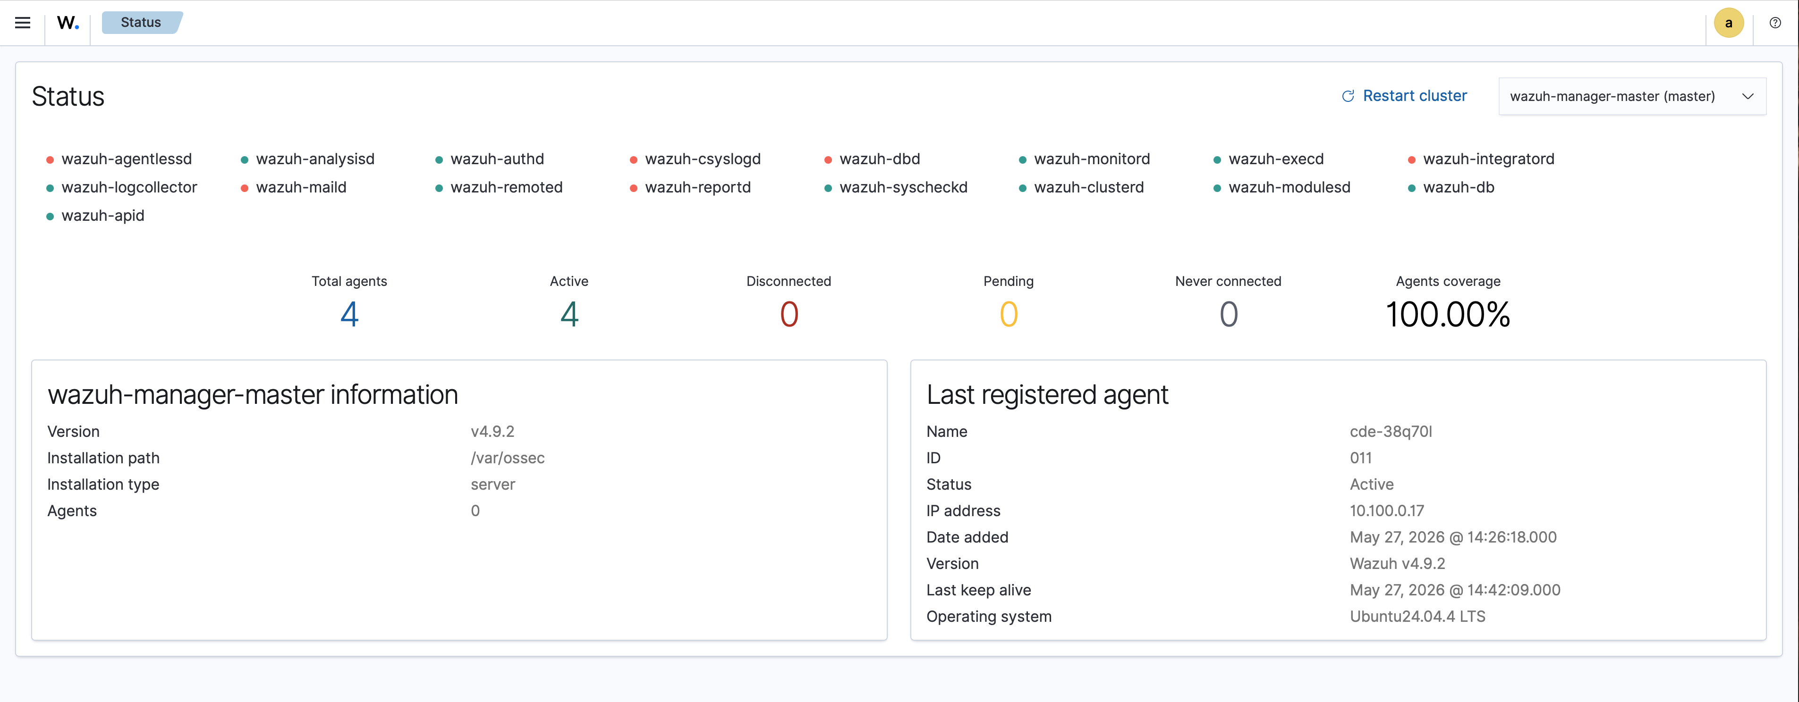
Task: Click the wazuh-reportd status dot
Action: [633, 188]
